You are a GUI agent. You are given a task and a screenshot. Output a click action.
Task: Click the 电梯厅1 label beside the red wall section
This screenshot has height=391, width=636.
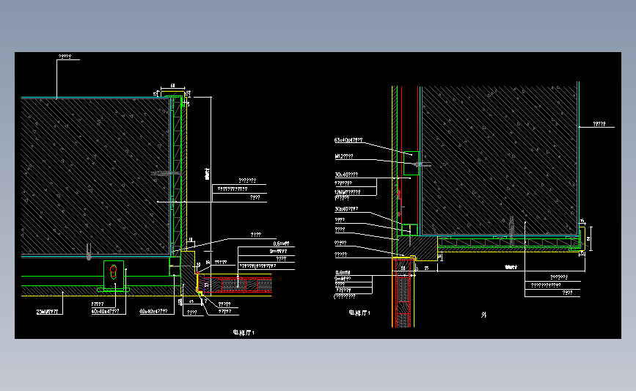(359, 313)
